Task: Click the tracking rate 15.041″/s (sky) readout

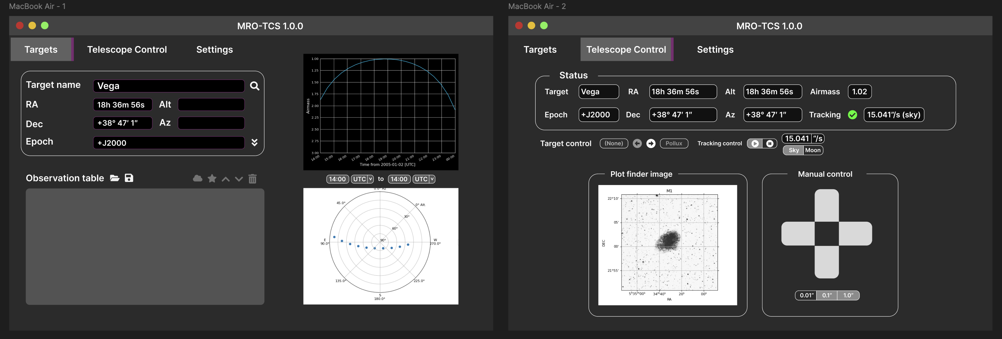Action: (894, 115)
